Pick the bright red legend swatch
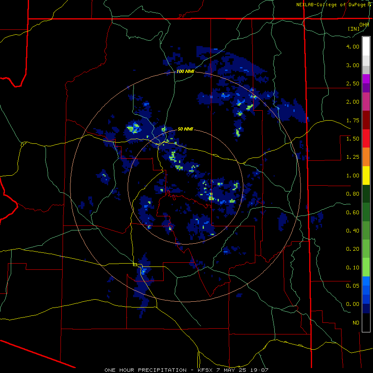The width and height of the screenshot is (373, 373). pyautogui.click(x=366, y=138)
